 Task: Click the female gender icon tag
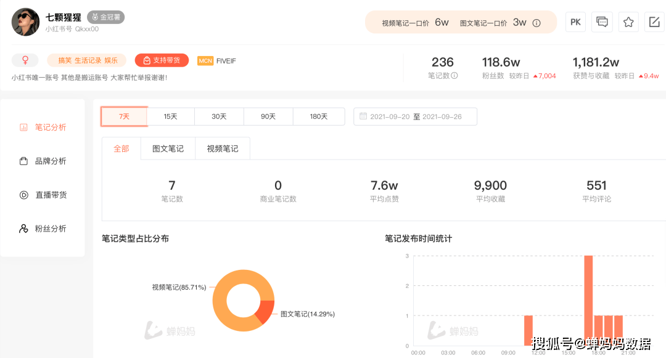(x=25, y=60)
